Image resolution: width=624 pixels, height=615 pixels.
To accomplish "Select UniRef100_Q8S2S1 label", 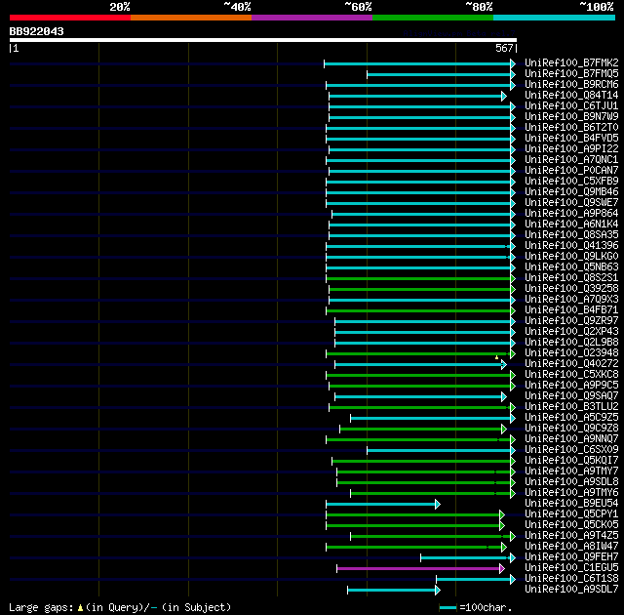I will (571, 278).
